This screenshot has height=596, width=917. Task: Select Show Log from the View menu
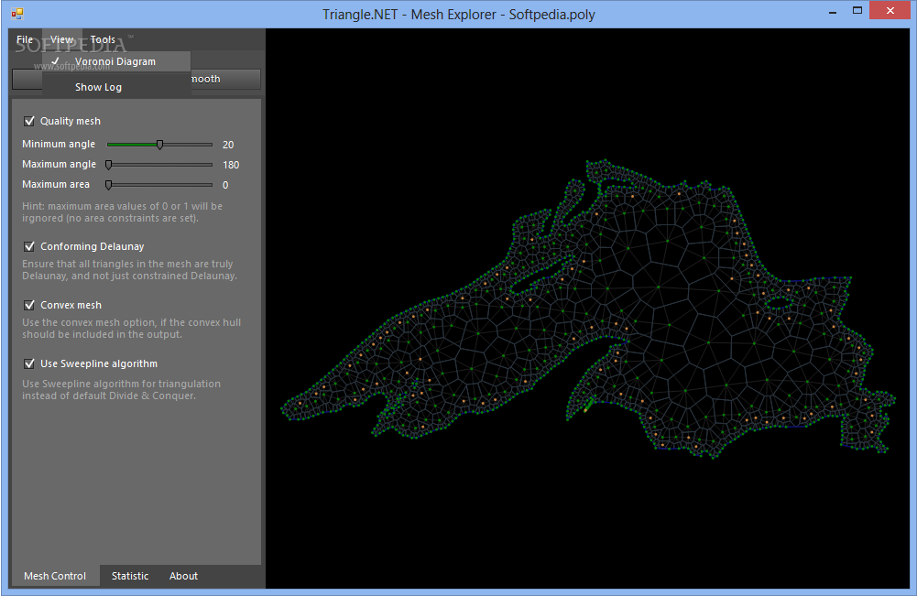116,87
